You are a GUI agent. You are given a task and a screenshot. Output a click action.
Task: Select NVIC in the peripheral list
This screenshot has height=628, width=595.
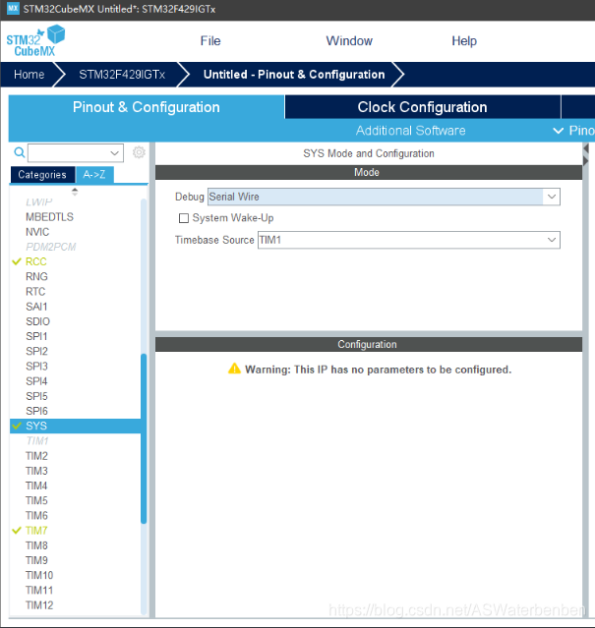click(37, 232)
